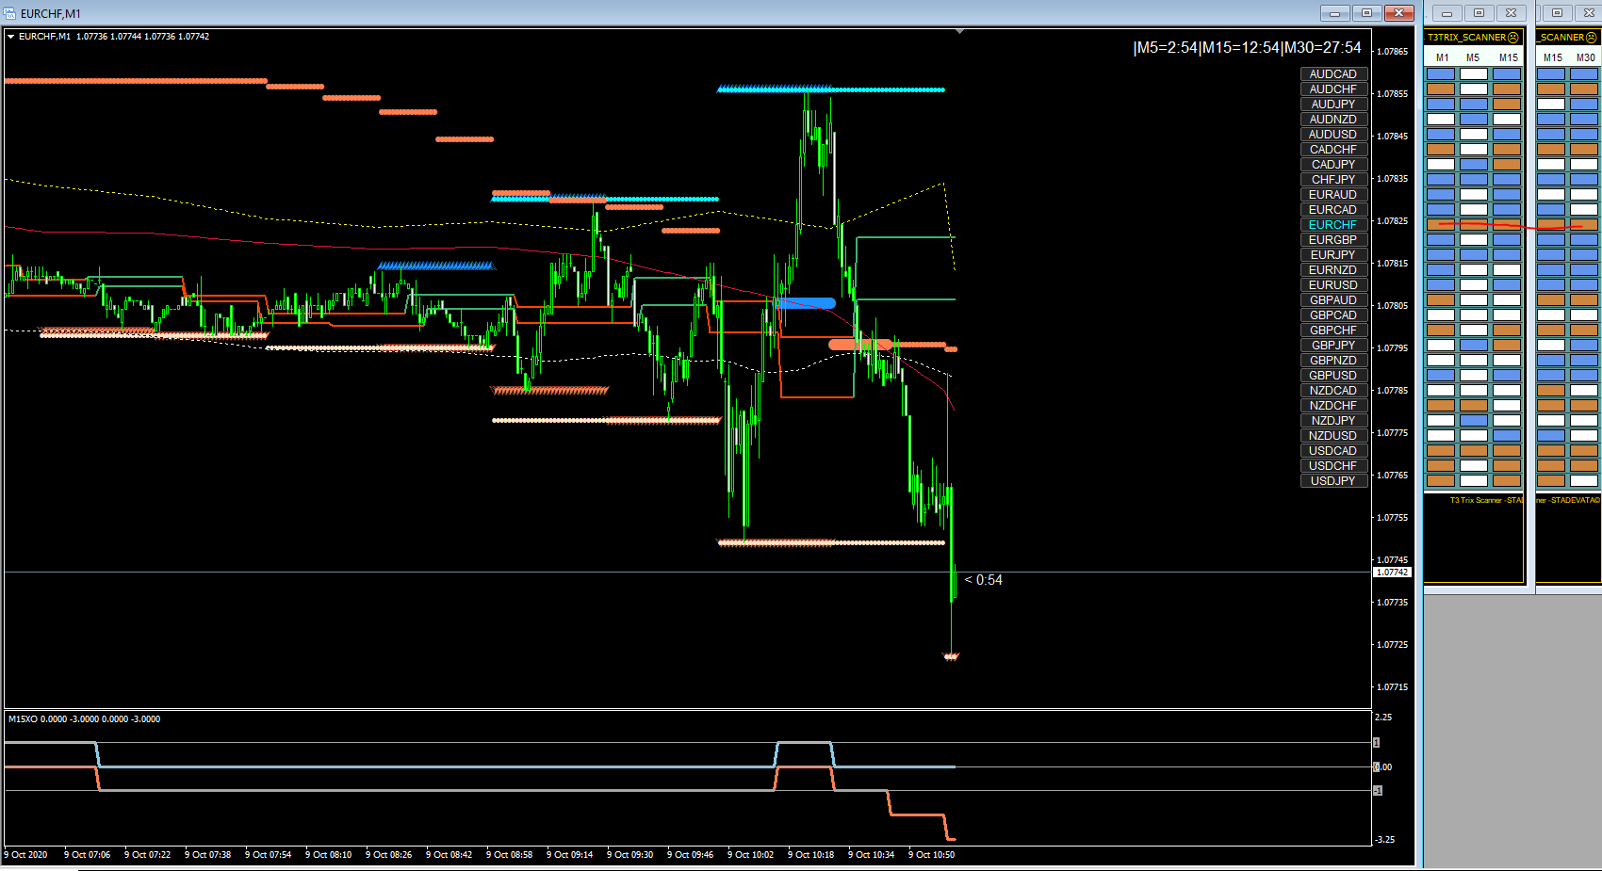Viewport: 1602px width, 871px height.
Task: Switch chart to EURUSD
Action: coord(1333,285)
